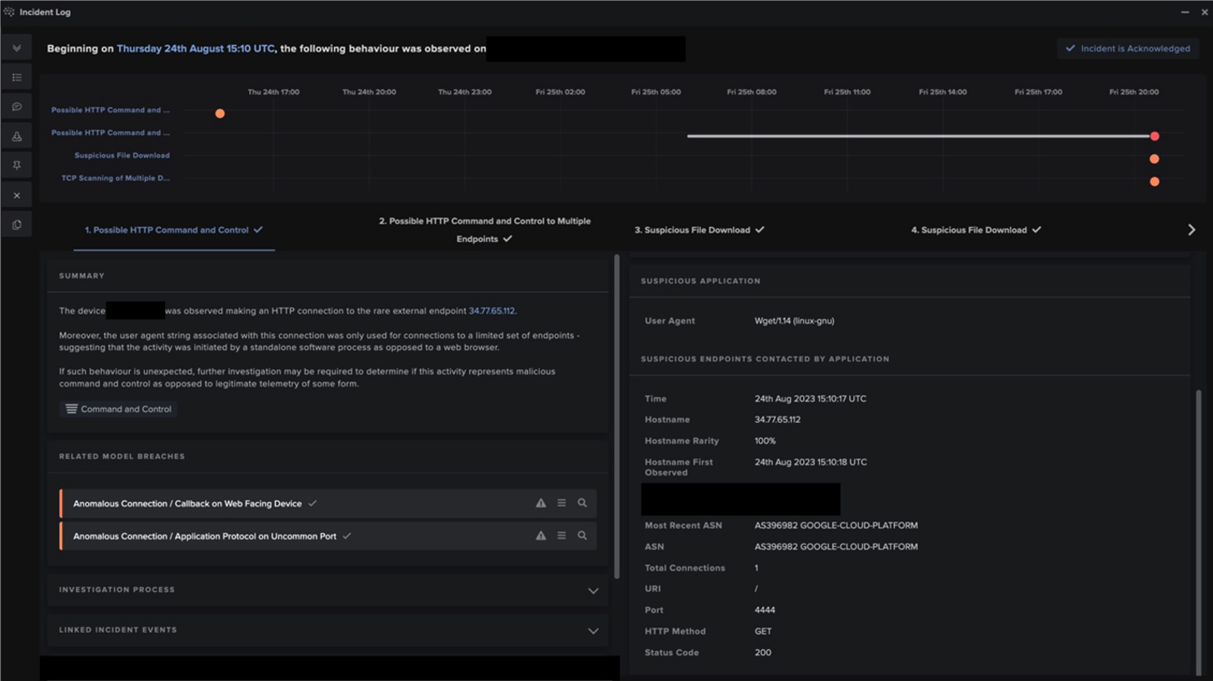The image size is (1213, 681).
Task: Open the list view sidebar icon
Action: 16,77
